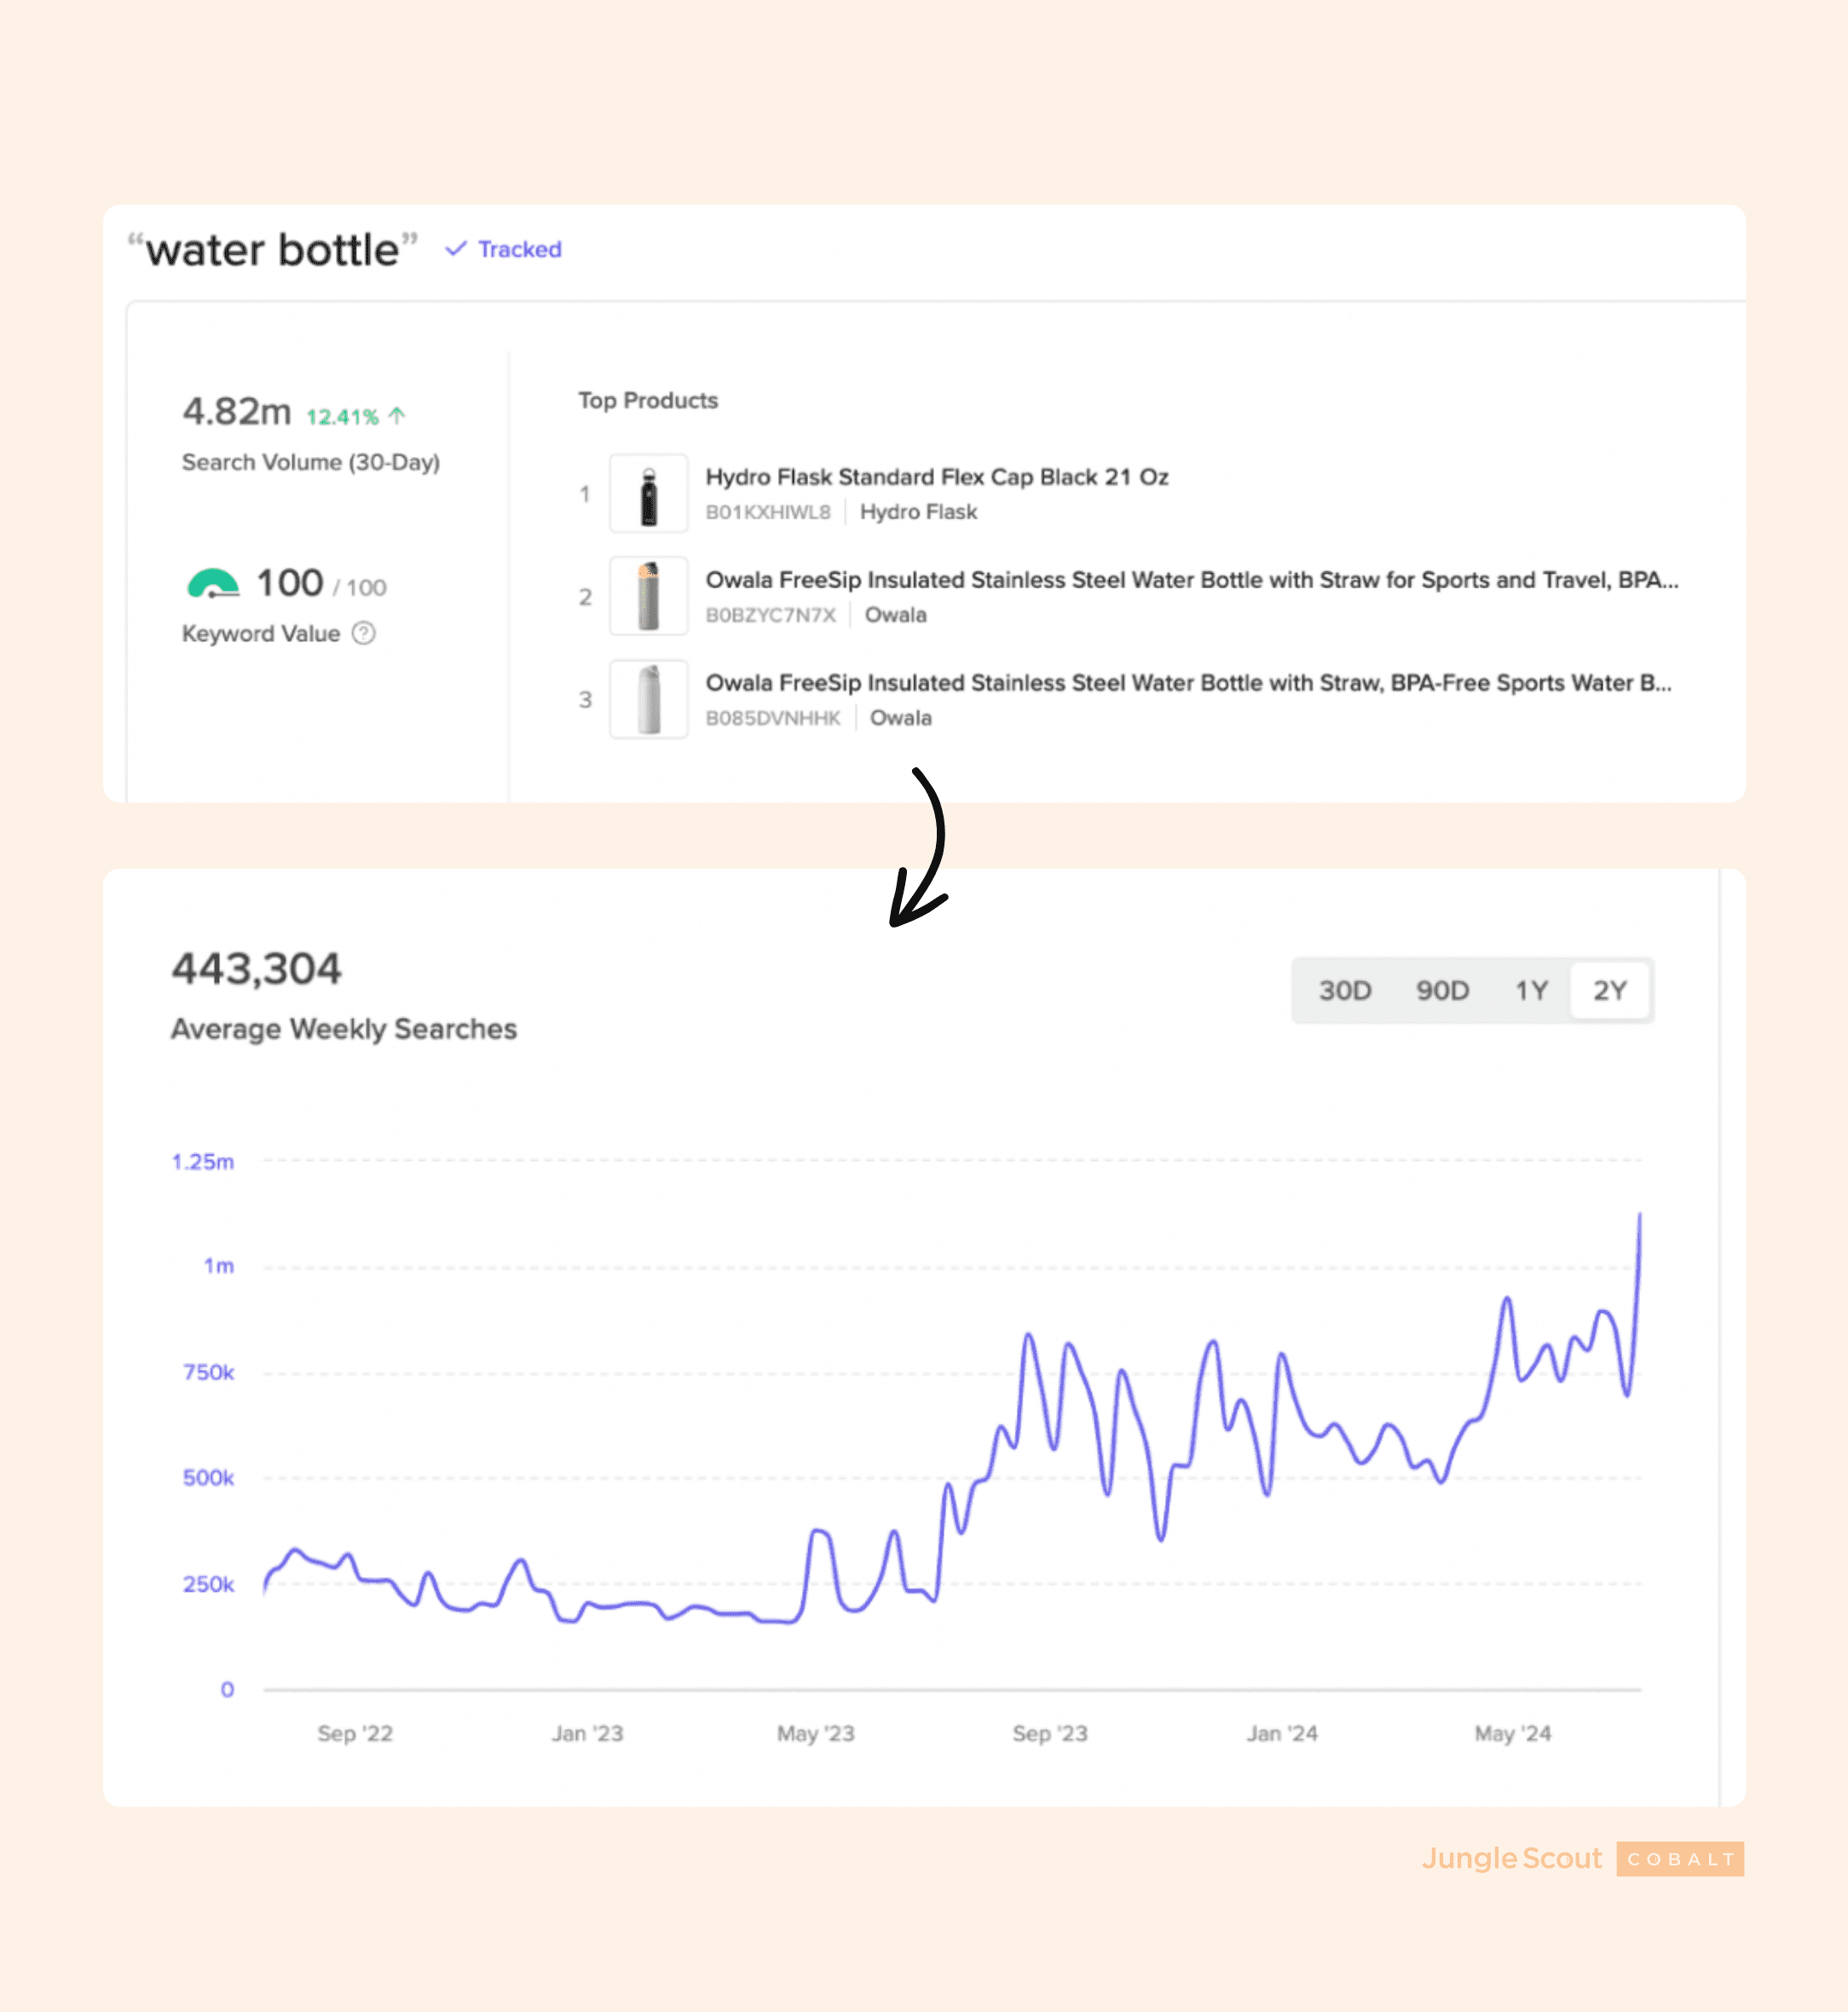Click the chart's latest peak point
The width and height of the screenshot is (1848, 2012).
tap(1639, 1215)
